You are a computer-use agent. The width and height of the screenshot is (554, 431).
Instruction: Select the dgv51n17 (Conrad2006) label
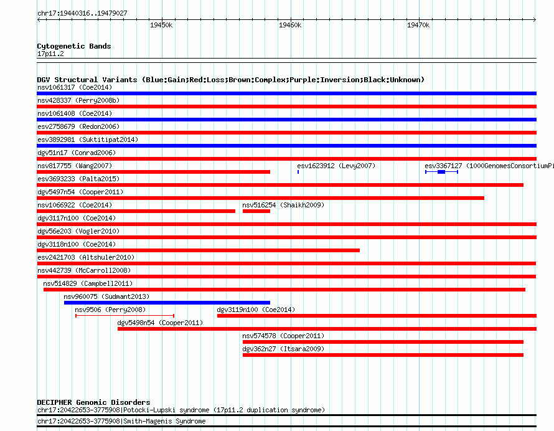(77, 153)
